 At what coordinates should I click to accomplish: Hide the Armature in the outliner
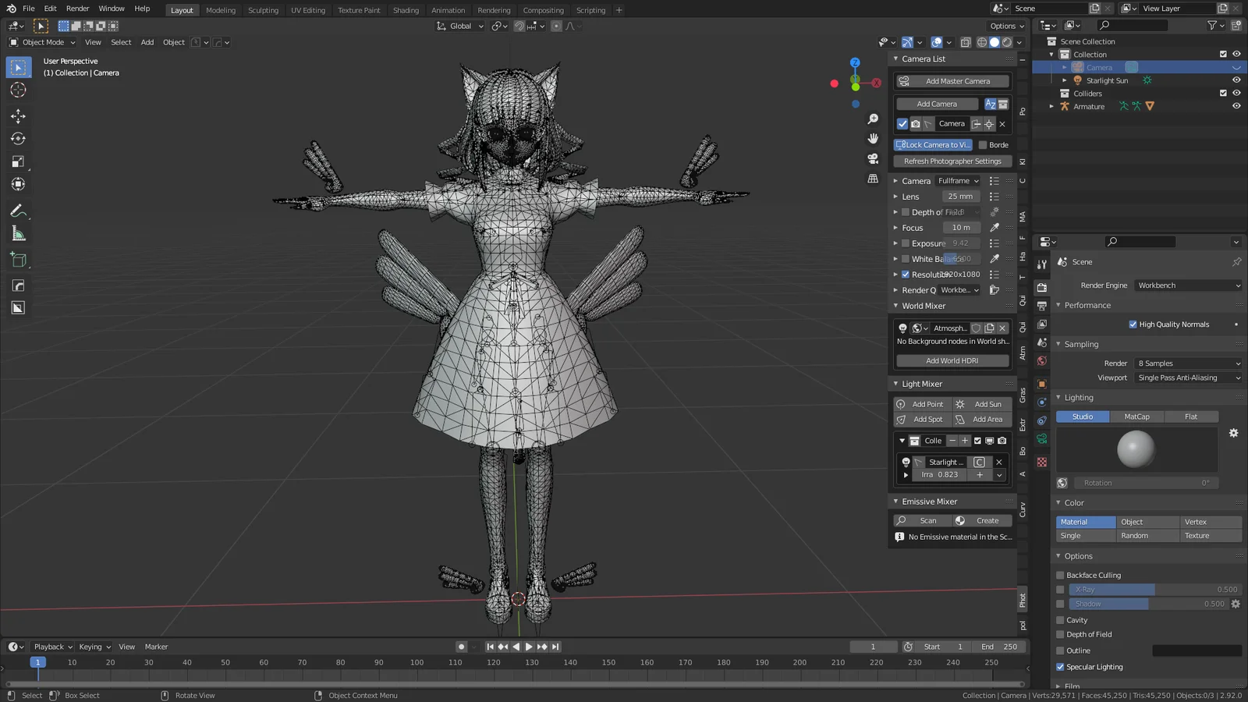point(1235,106)
